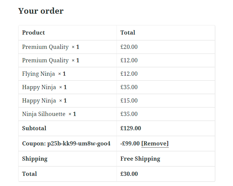Click the Total column header
The width and height of the screenshot is (233, 186).
128,32
